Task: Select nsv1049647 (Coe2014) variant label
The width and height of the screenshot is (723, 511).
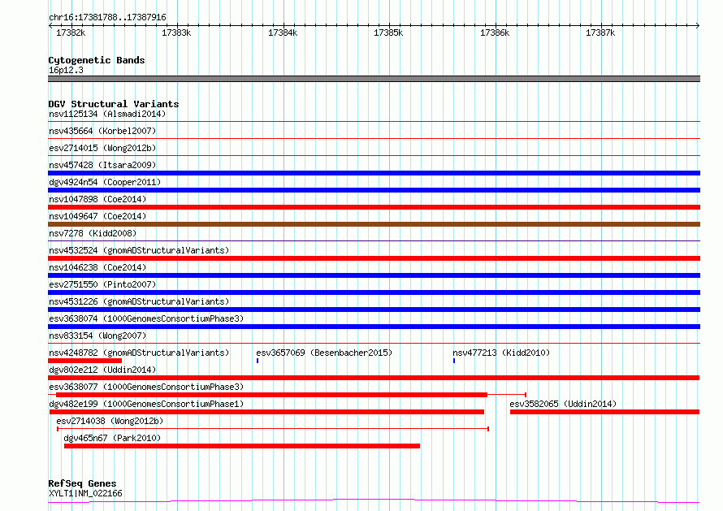Action: coord(97,216)
